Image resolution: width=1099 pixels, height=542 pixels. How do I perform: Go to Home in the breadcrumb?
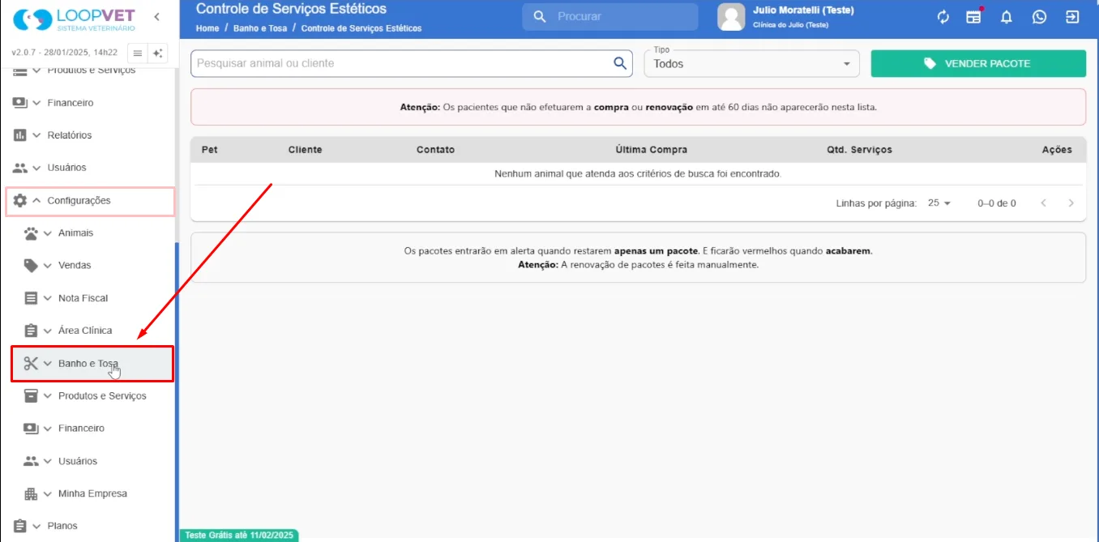(207, 28)
